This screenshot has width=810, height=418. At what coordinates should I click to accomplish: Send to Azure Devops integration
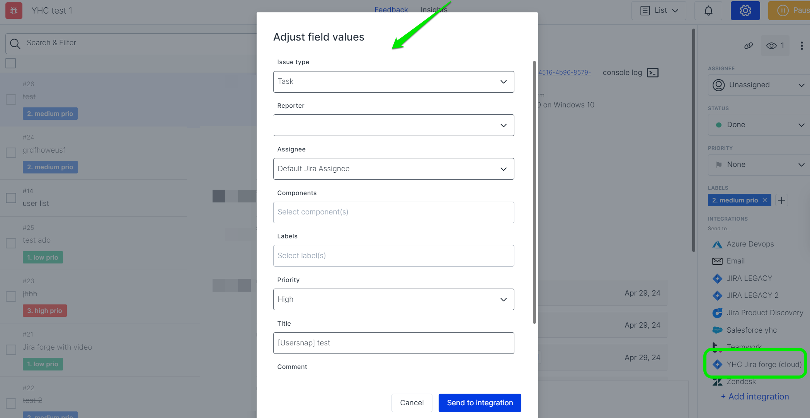click(750, 244)
